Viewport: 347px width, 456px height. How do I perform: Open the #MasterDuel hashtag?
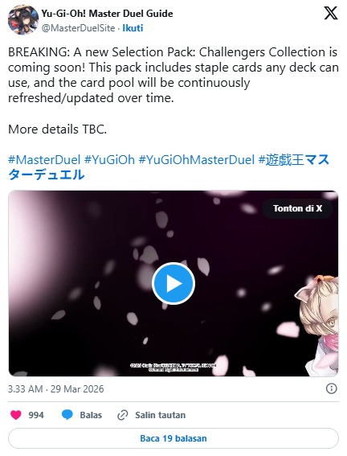[44, 160]
